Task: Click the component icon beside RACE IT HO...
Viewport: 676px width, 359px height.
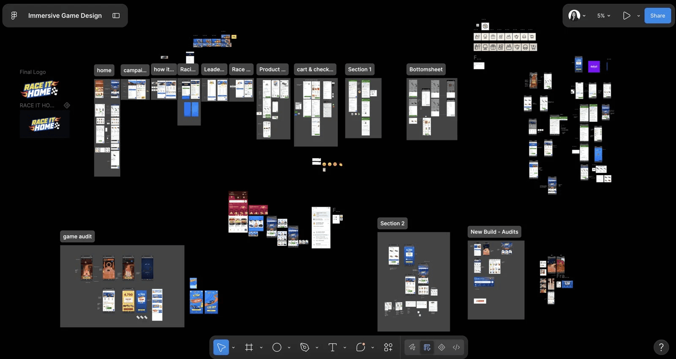Action: coord(67,105)
